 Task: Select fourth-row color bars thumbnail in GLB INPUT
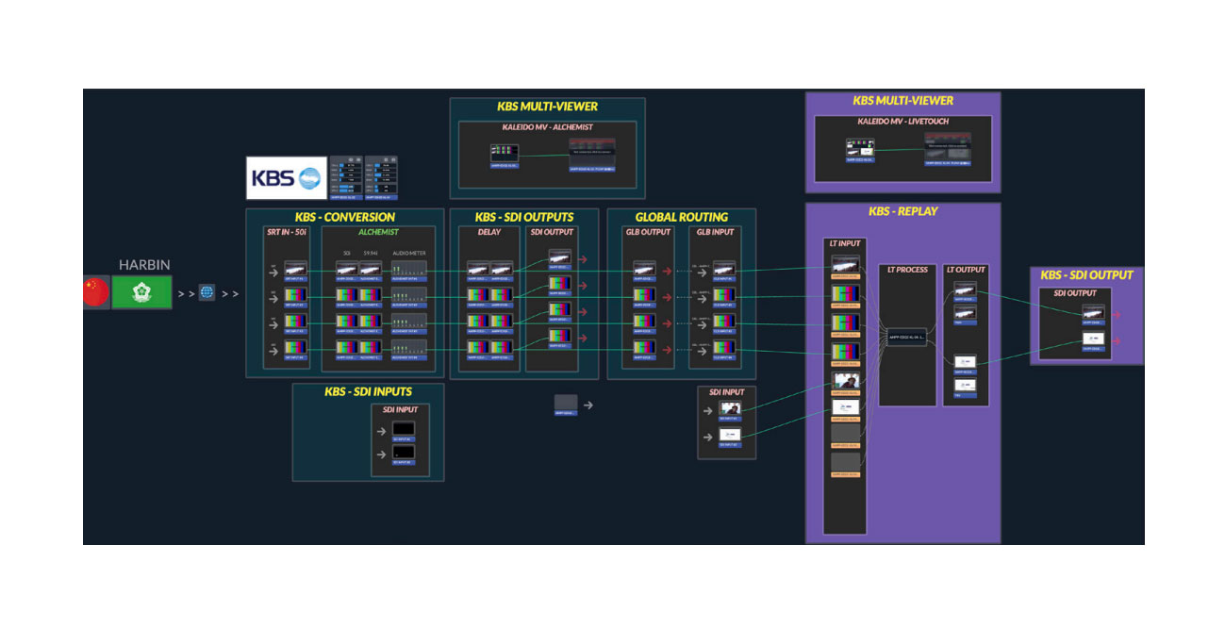point(724,347)
